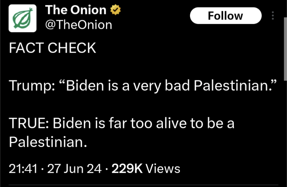Click the @TheOnion handle

click(x=78, y=25)
